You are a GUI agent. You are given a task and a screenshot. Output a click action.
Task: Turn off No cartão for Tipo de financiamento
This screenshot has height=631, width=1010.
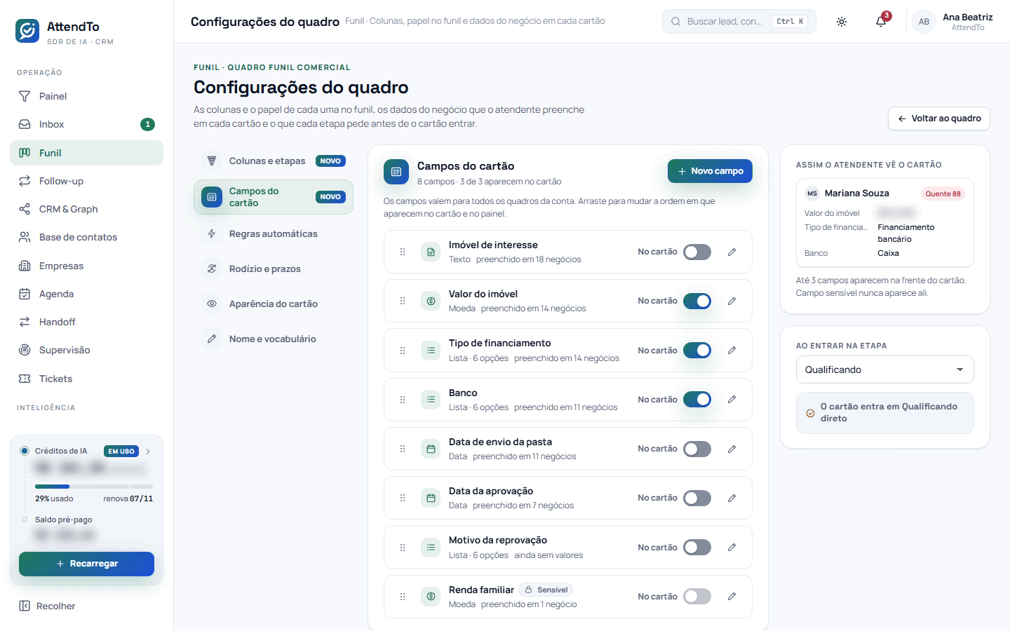click(697, 351)
